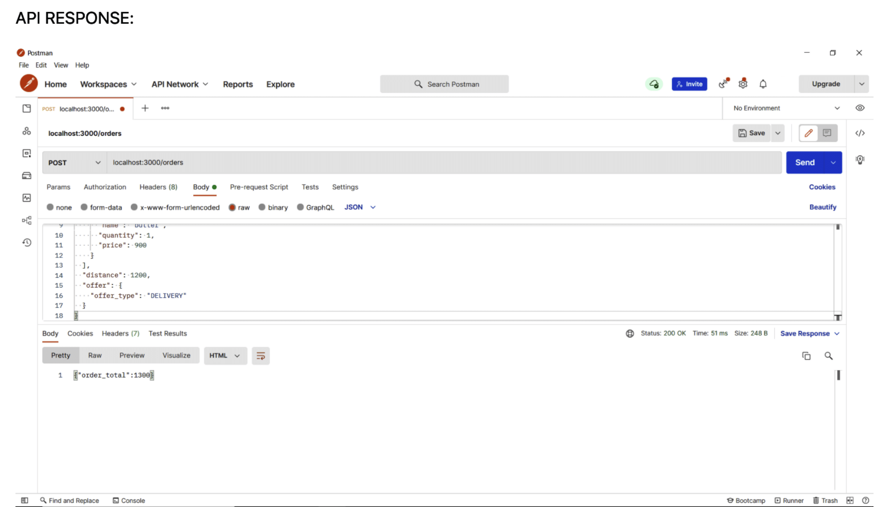
Task: Click the Send button
Action: (805, 162)
